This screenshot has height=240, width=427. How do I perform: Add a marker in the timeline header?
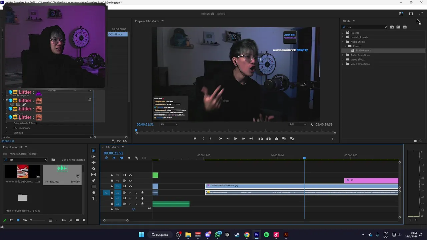[129, 158]
